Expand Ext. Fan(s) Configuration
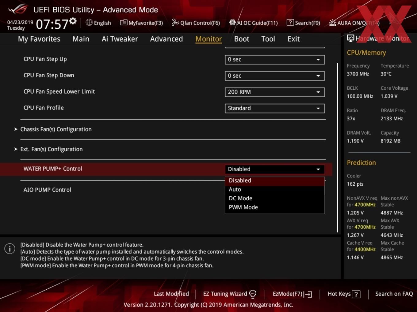Viewport: 417px width, 312px height. [x=51, y=149]
